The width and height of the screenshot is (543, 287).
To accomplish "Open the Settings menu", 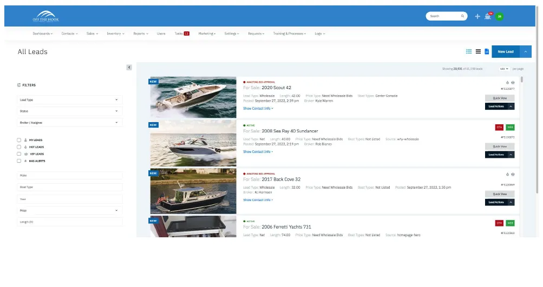I will [x=231, y=34].
